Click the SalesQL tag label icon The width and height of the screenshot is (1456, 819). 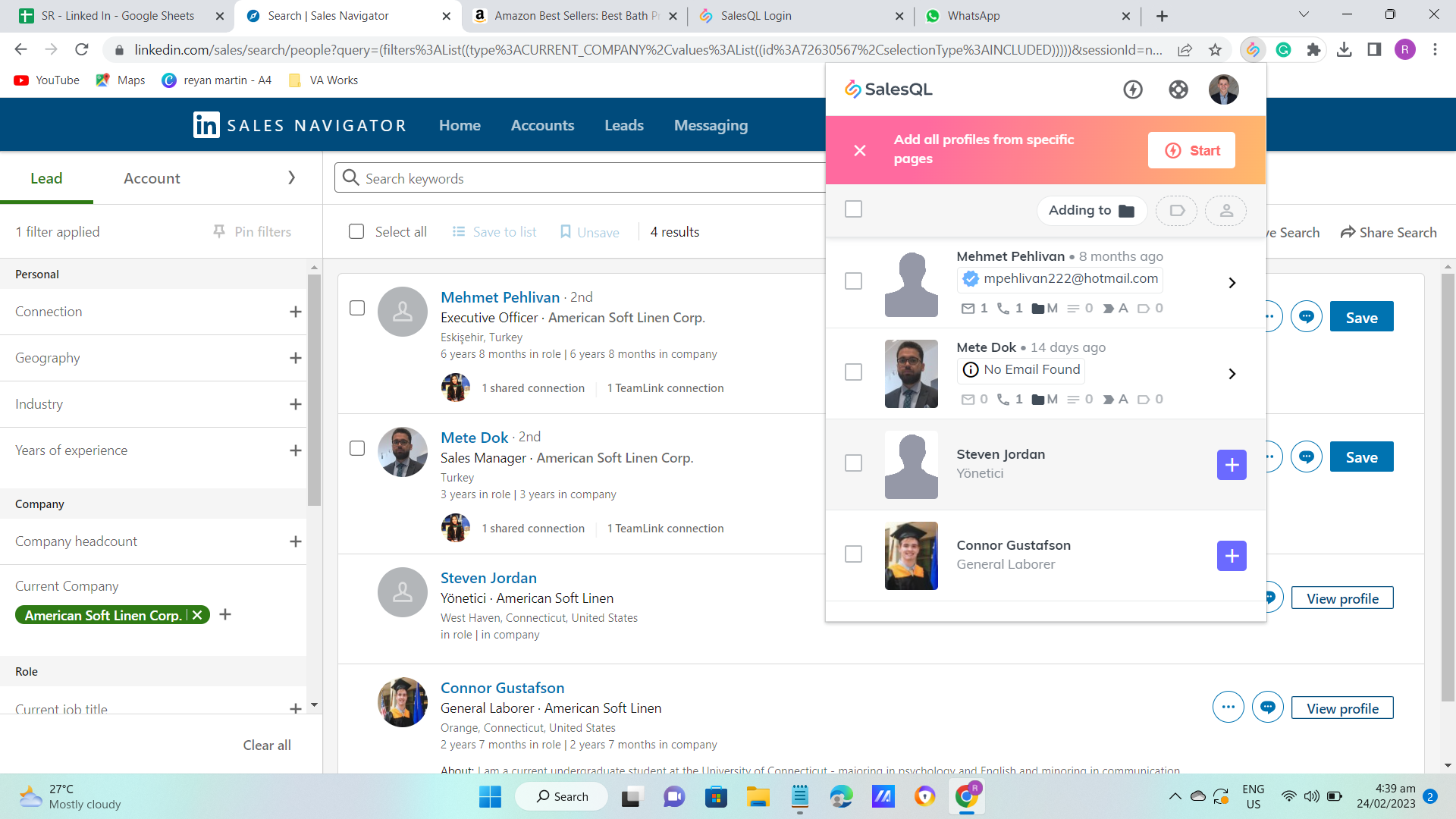pyautogui.click(x=1176, y=211)
